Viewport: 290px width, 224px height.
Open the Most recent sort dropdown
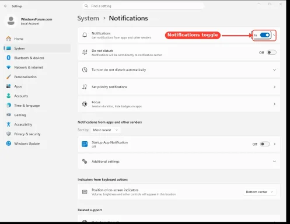pos(106,130)
